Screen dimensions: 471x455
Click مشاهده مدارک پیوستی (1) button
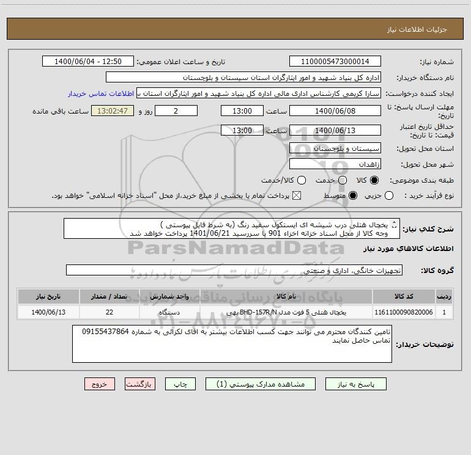[261, 384]
